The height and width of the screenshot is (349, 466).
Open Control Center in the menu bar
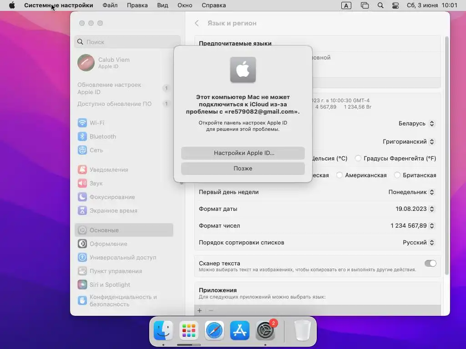(395, 5)
